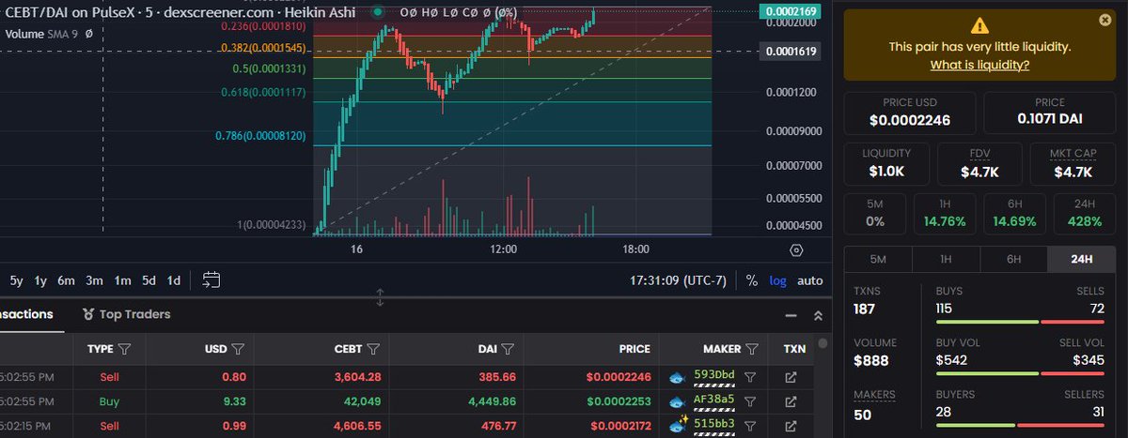1128x438 pixels.
Task: Click fish icon beside maker 515bb3
Action: click(x=676, y=427)
